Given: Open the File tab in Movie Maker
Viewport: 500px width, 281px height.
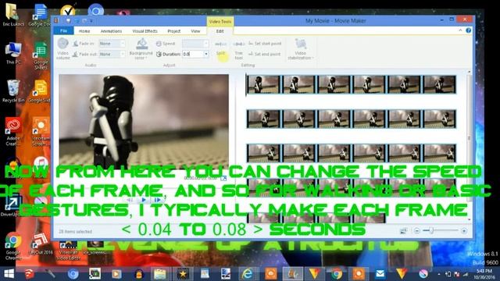Looking at the screenshot, I should point(63,31).
